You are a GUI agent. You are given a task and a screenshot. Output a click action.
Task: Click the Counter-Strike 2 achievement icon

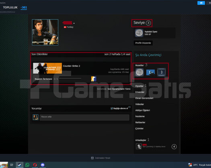click(x=94, y=79)
